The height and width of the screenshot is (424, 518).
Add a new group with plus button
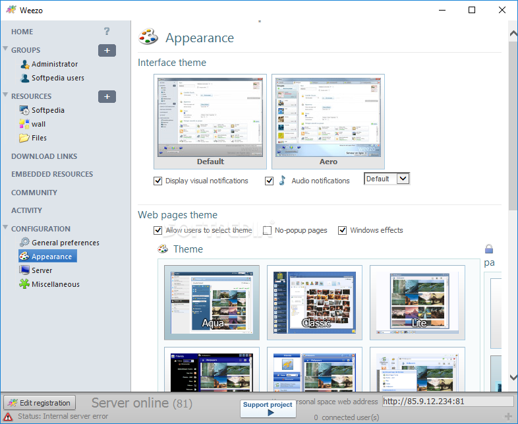click(107, 51)
